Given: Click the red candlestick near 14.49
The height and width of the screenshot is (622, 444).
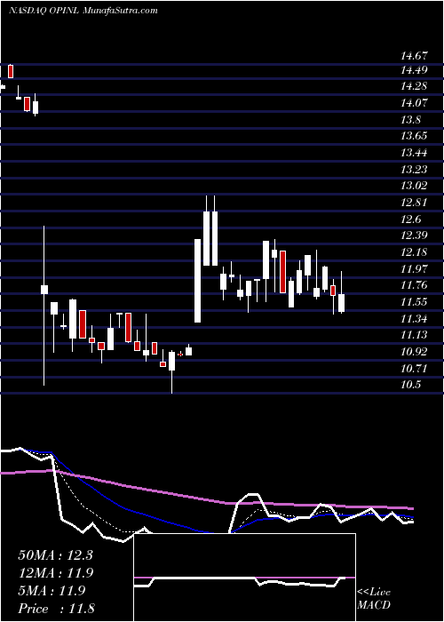Looking at the screenshot, I should pyautogui.click(x=11, y=71).
